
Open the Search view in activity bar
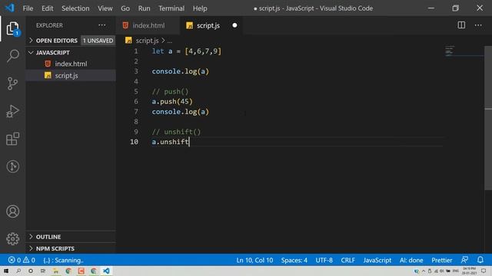click(12, 56)
